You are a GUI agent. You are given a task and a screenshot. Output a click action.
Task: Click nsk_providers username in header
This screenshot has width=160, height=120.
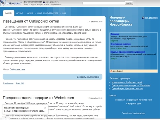pos(52,2)
